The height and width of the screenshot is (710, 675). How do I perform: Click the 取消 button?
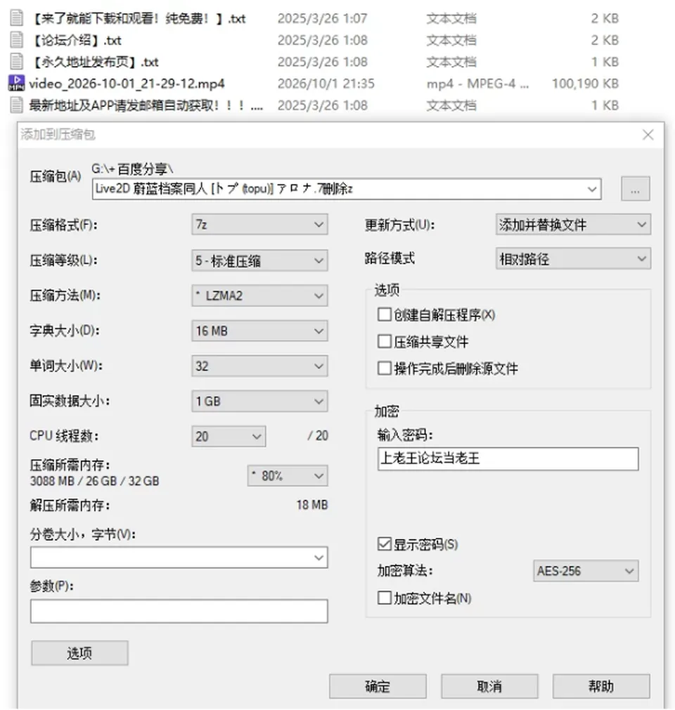489,687
